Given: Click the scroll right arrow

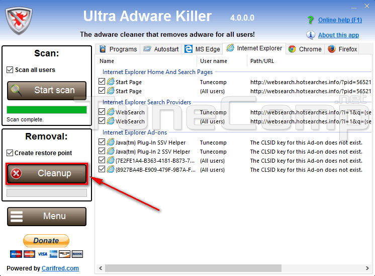Looking at the screenshot, I should [x=367, y=268].
